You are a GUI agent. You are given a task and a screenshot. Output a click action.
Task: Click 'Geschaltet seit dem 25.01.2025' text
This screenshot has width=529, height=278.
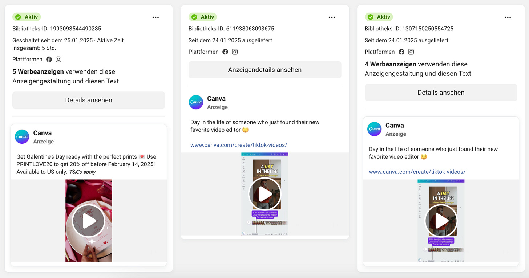(x=53, y=40)
